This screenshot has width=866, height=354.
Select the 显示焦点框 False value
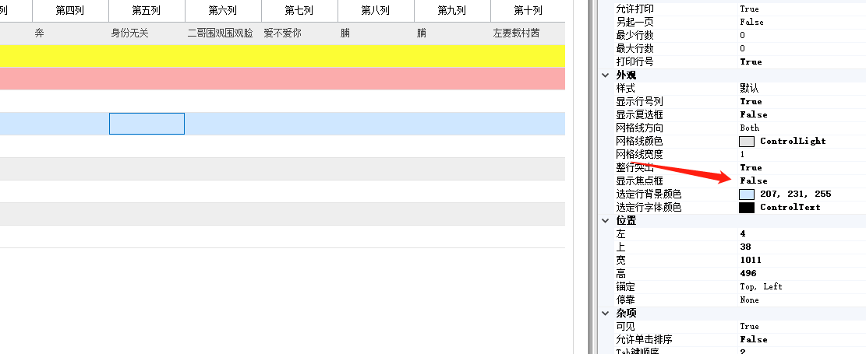[753, 181]
